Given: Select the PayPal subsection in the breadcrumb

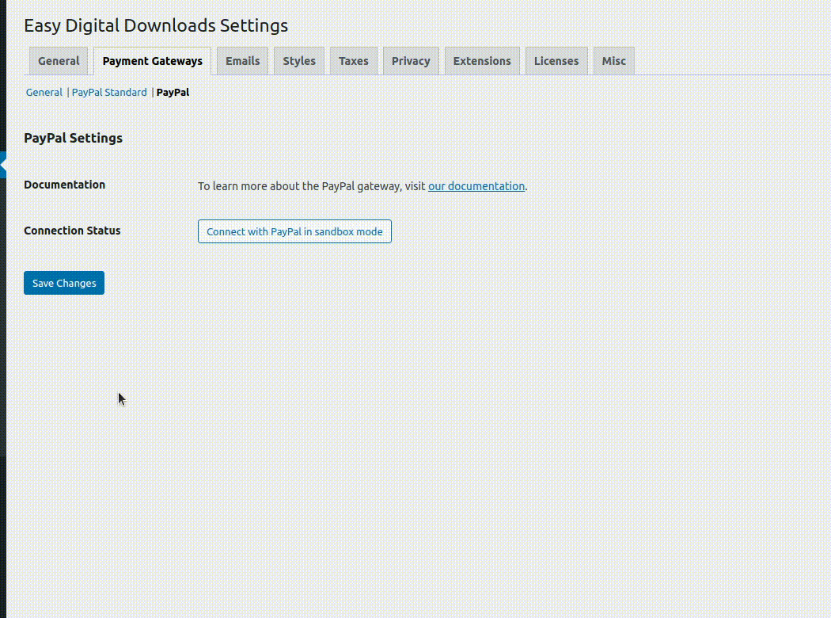Looking at the screenshot, I should (173, 92).
